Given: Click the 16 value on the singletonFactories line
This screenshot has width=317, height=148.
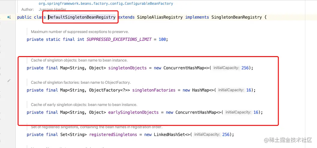Looking at the screenshot, I should [249, 90].
